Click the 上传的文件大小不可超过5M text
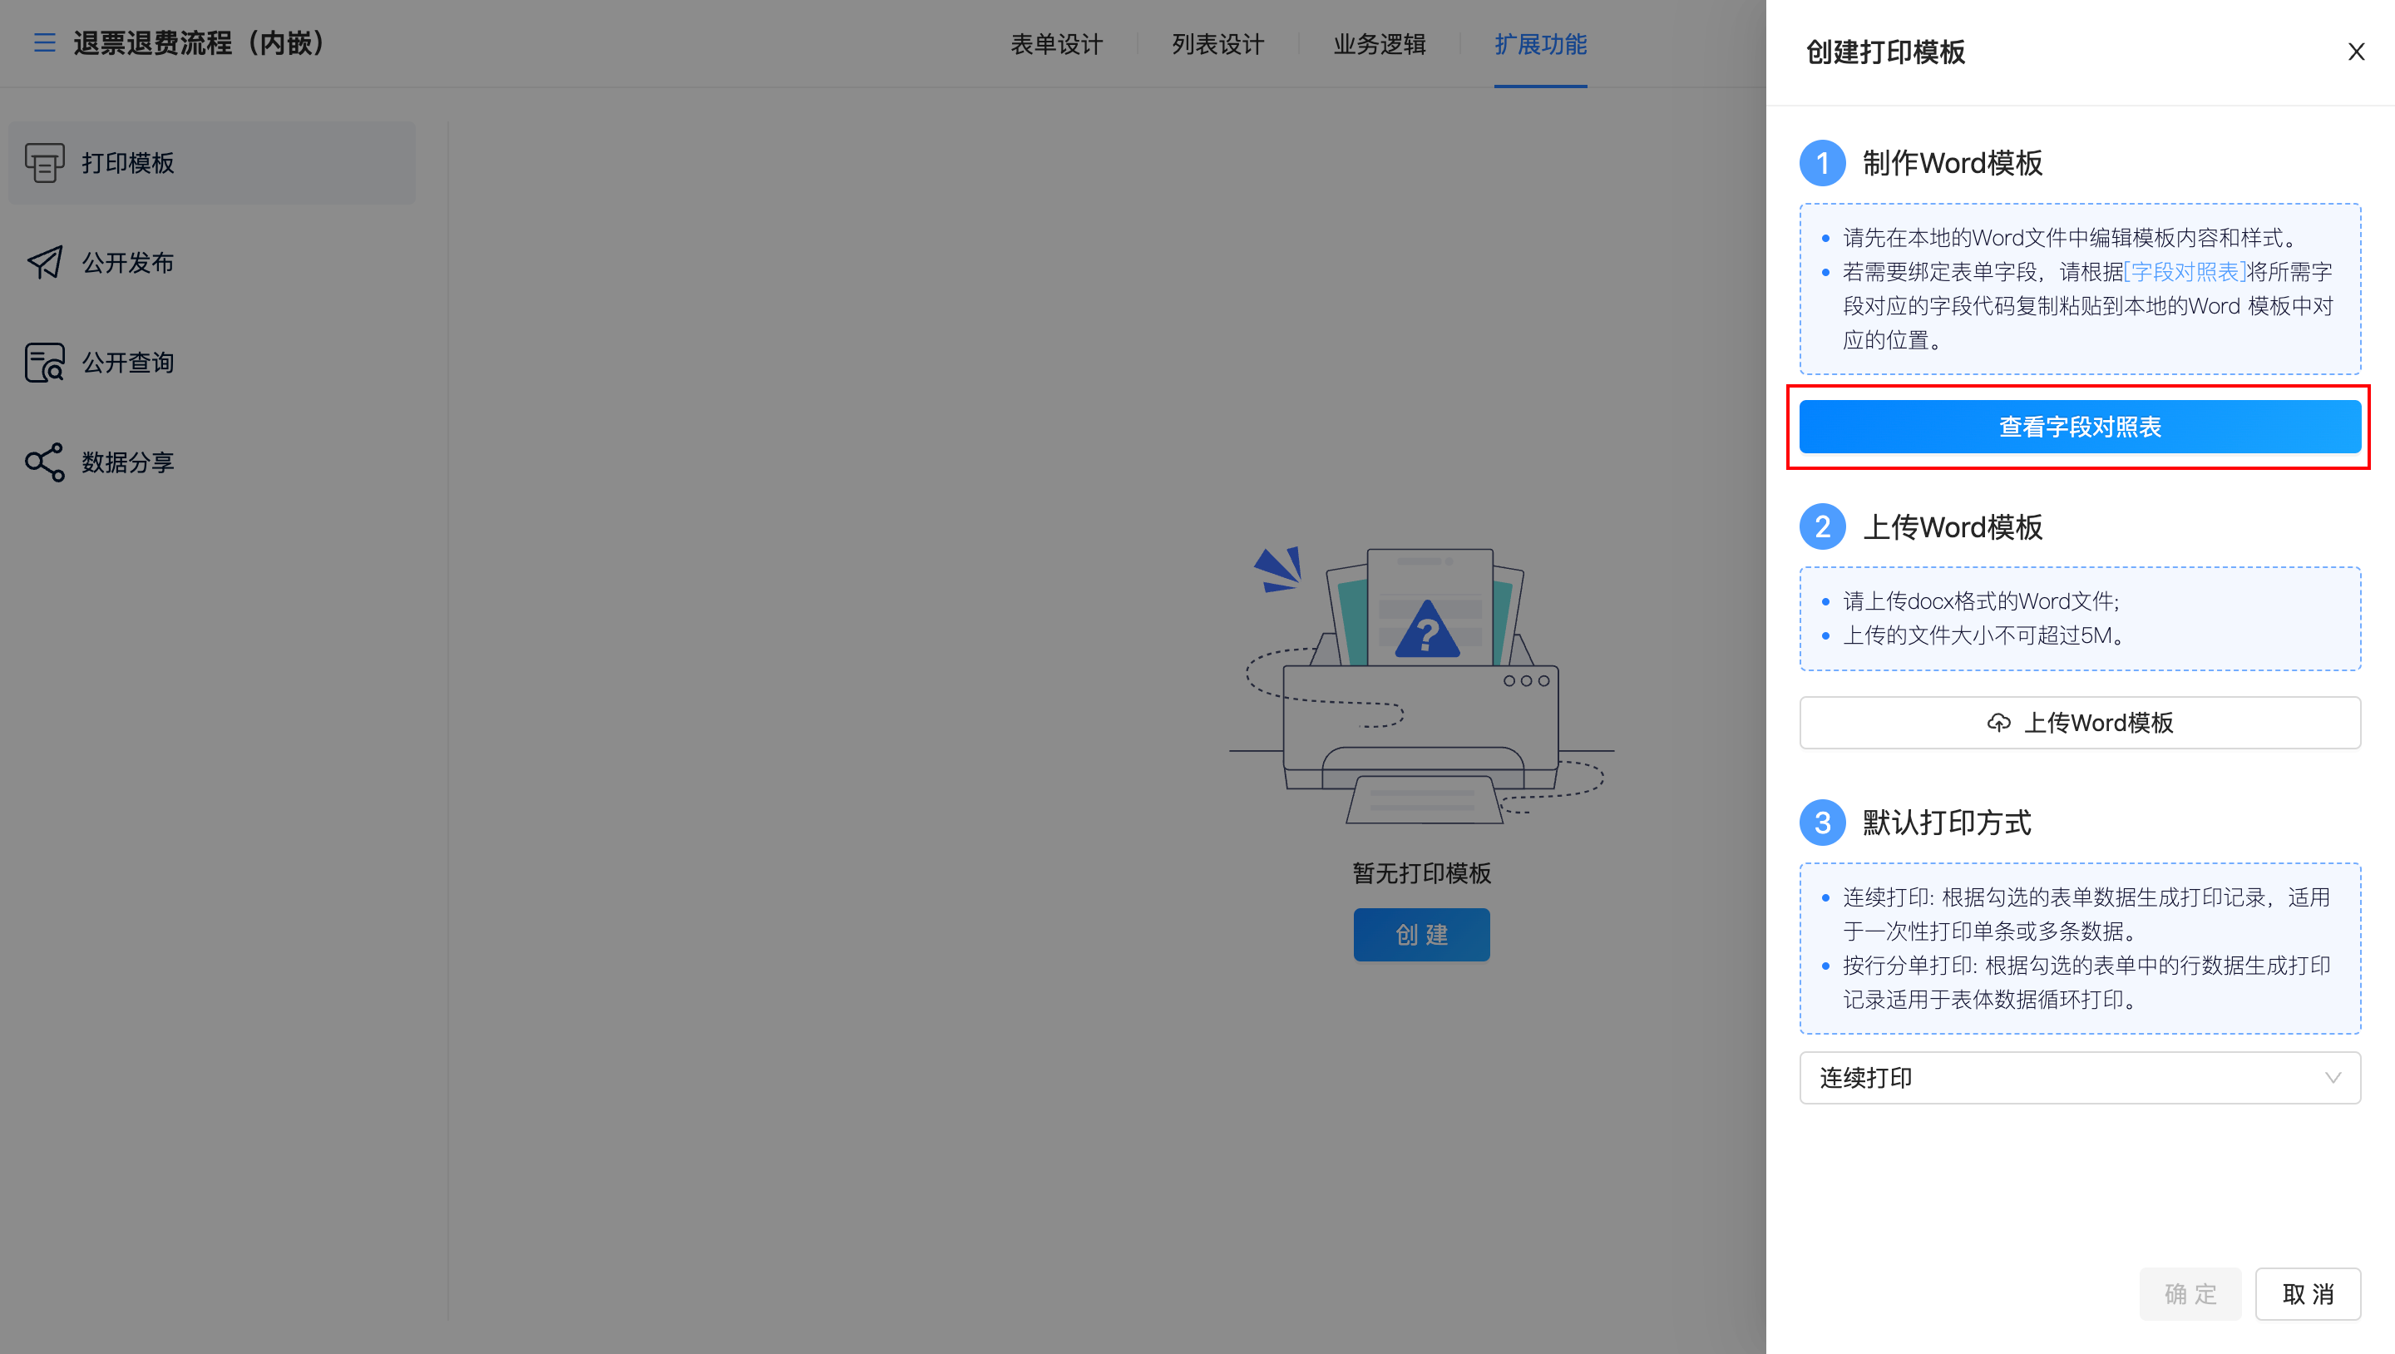The image size is (2395, 1354). coord(1984,635)
